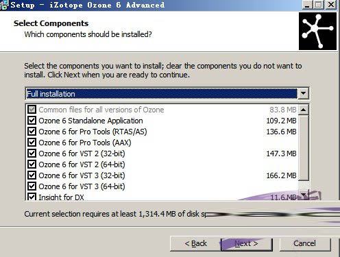The image size is (340, 257).
Task: Disable Ozone 6 for VST 3 (32-bit)
Action: (x=32, y=175)
